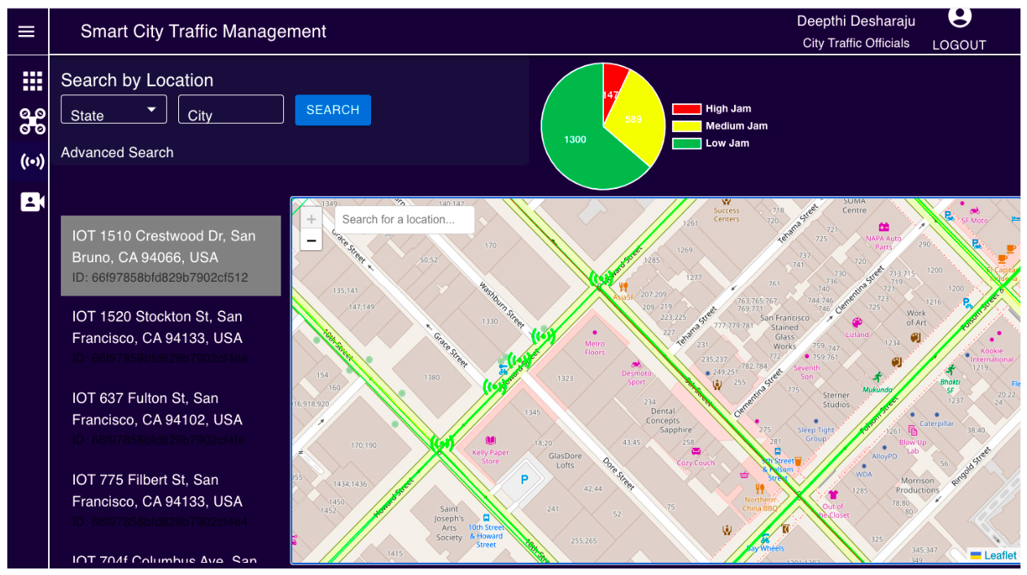Expand Advanced Search options
The width and height of the screenshot is (1027, 575).
coord(117,152)
